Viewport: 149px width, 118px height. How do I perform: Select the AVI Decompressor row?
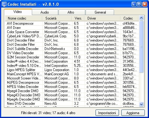[72, 23]
